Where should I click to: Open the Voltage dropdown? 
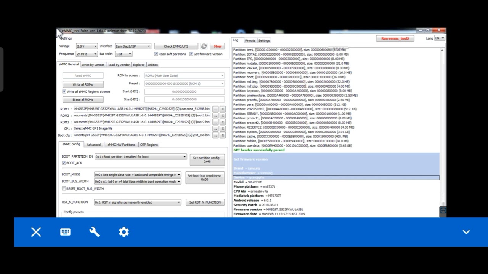coord(87,46)
